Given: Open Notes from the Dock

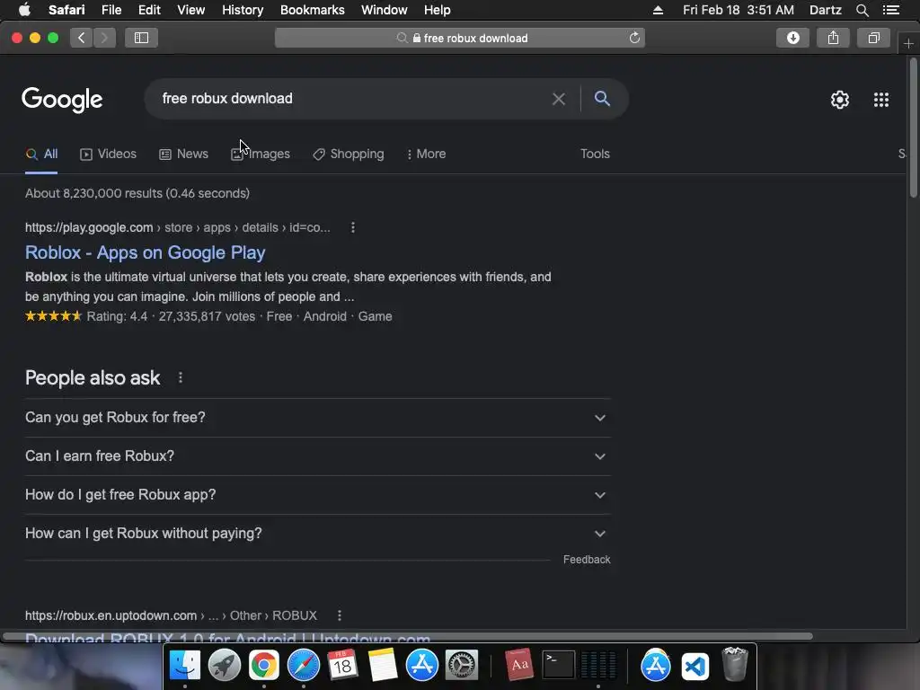Looking at the screenshot, I should [382, 666].
